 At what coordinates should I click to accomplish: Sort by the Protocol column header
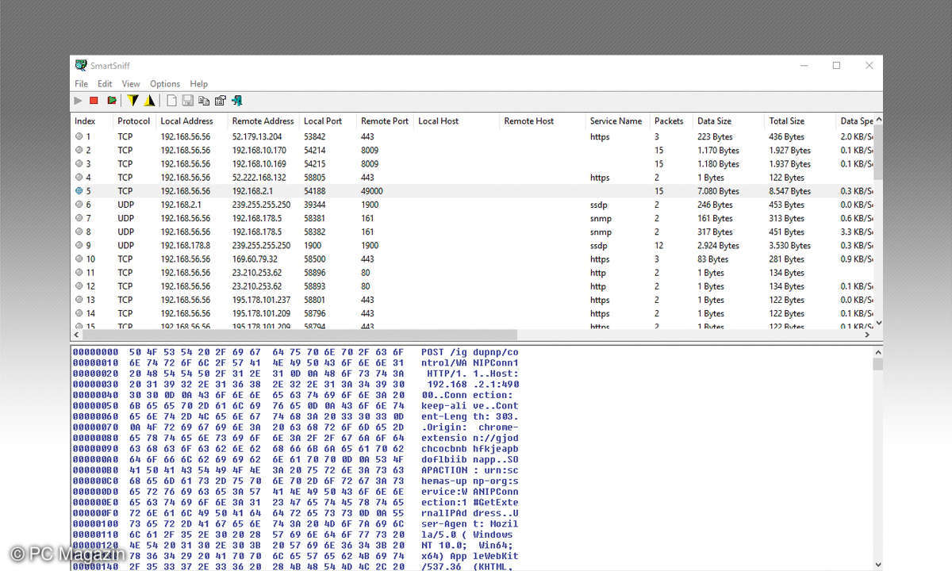[134, 121]
